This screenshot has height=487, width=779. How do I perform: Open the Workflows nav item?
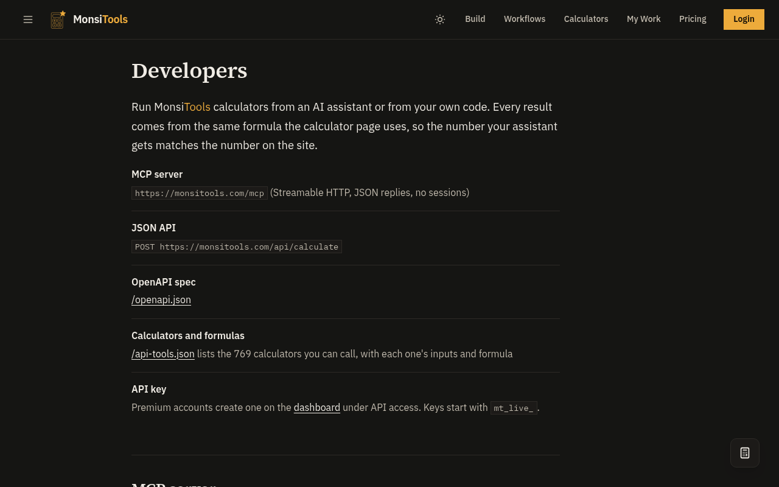click(525, 19)
